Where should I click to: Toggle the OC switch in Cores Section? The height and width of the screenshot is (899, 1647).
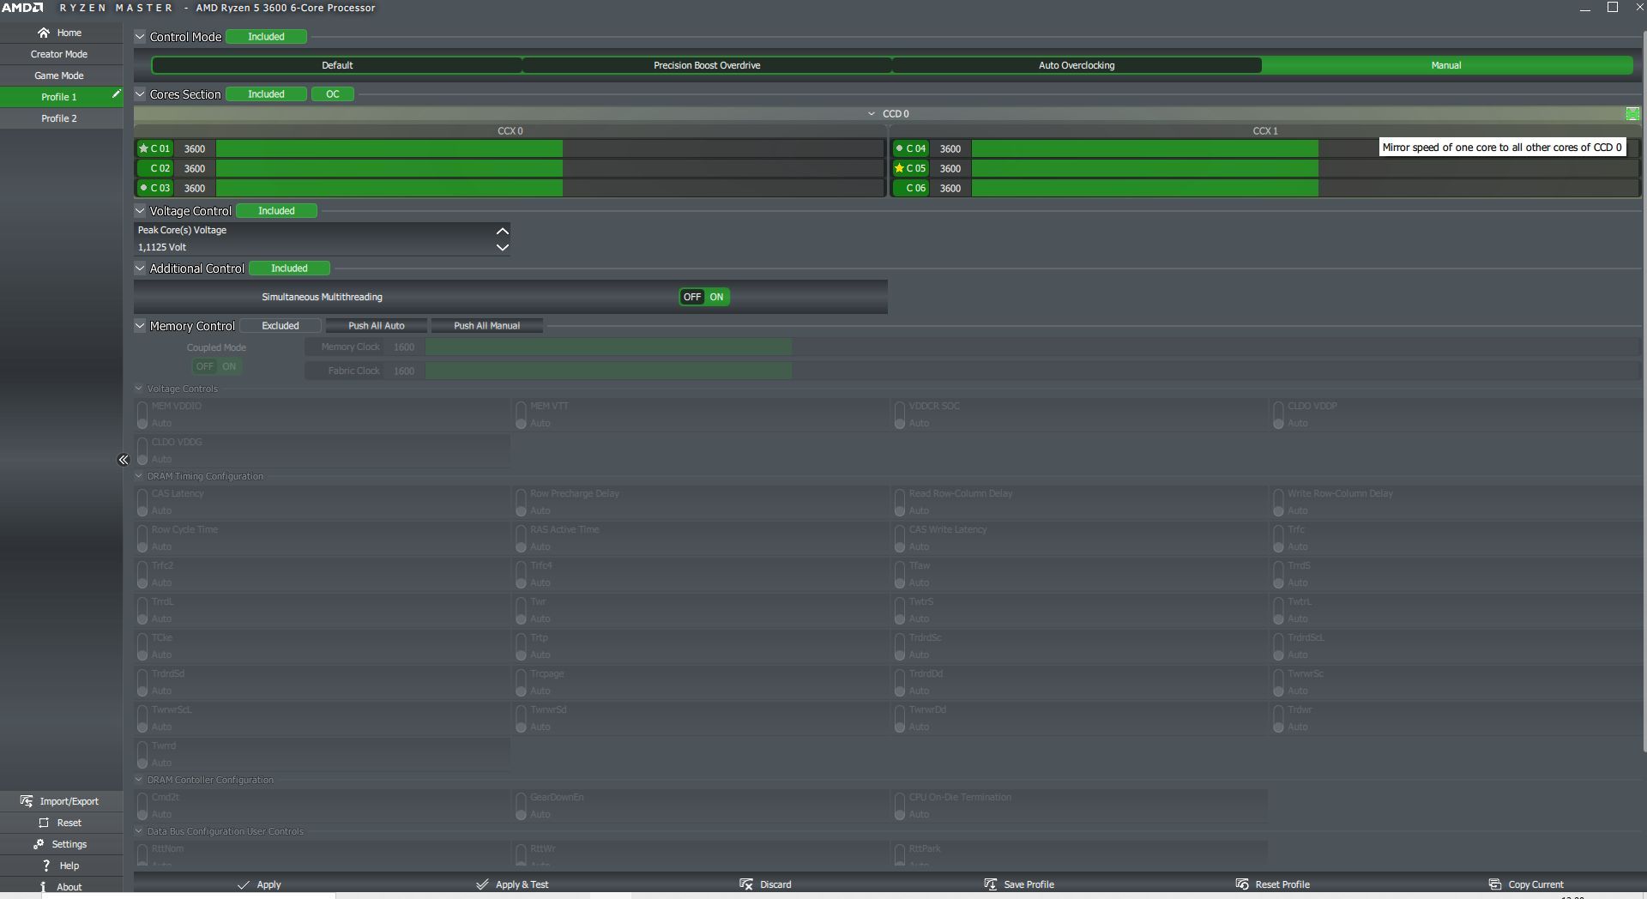333,94
